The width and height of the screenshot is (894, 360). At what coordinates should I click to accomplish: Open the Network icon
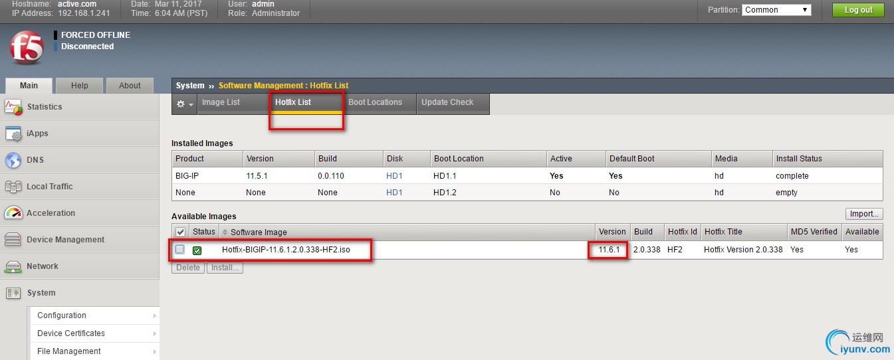pos(13,266)
